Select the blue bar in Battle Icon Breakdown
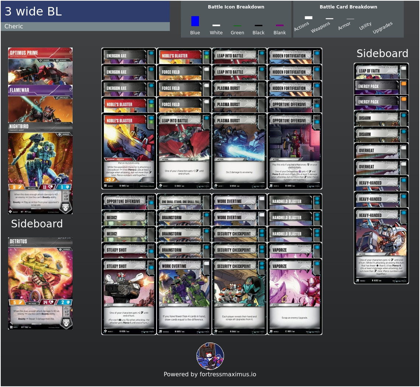Image resolution: width=420 pixels, height=387 pixels. pos(195,21)
